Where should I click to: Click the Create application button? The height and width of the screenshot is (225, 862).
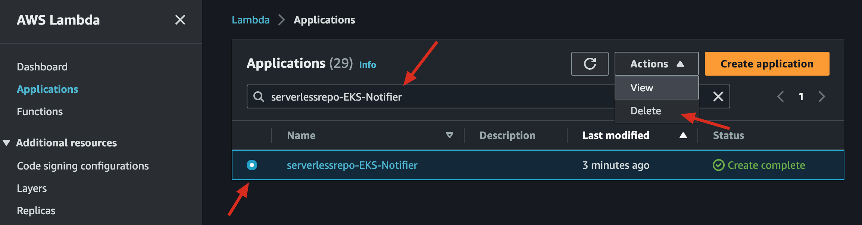(x=767, y=64)
